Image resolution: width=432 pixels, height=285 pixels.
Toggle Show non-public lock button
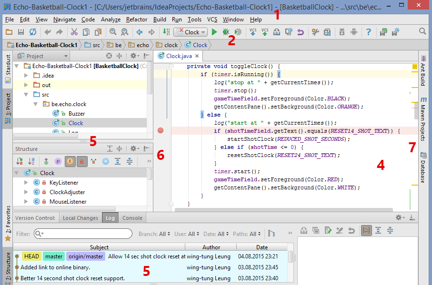tap(82, 161)
